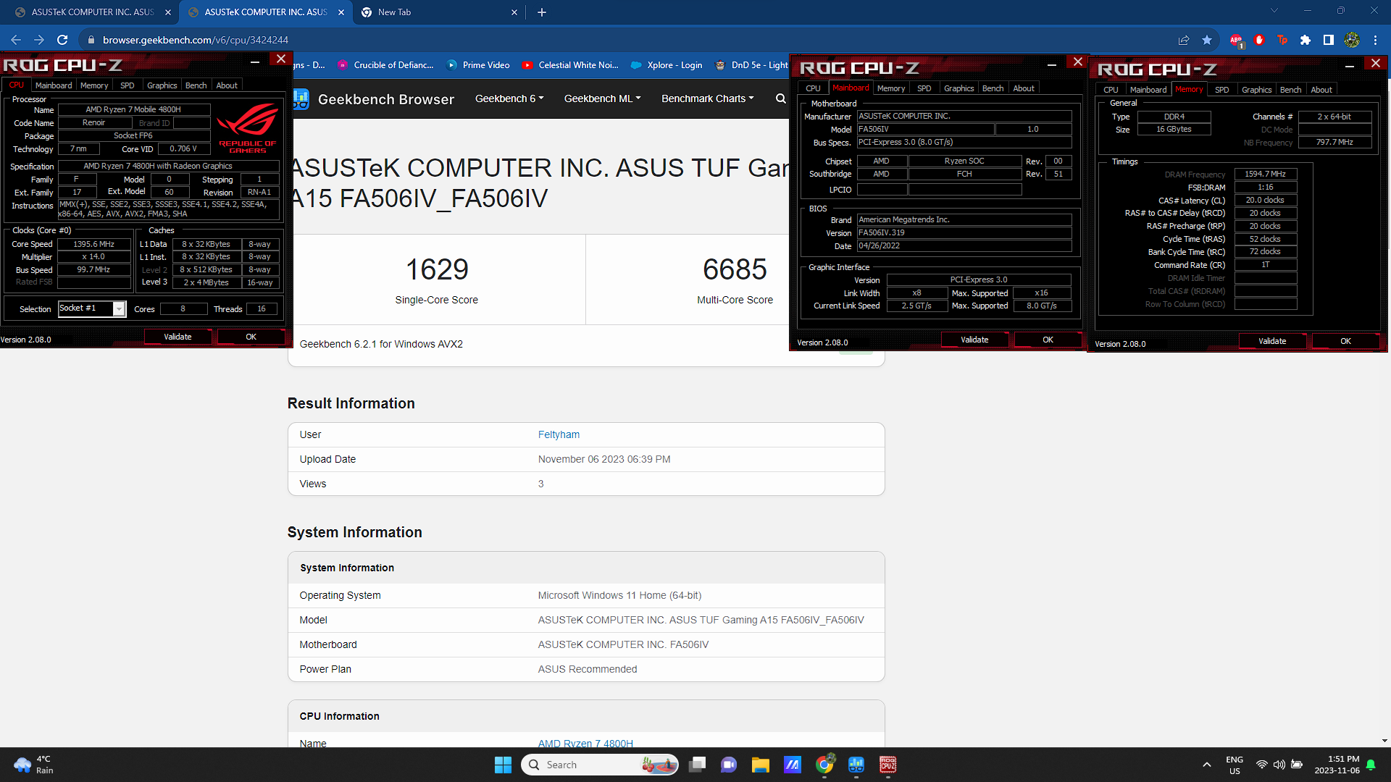1391x782 pixels.
Task: Click the Windows taskbar Search box
Action: pos(600,765)
